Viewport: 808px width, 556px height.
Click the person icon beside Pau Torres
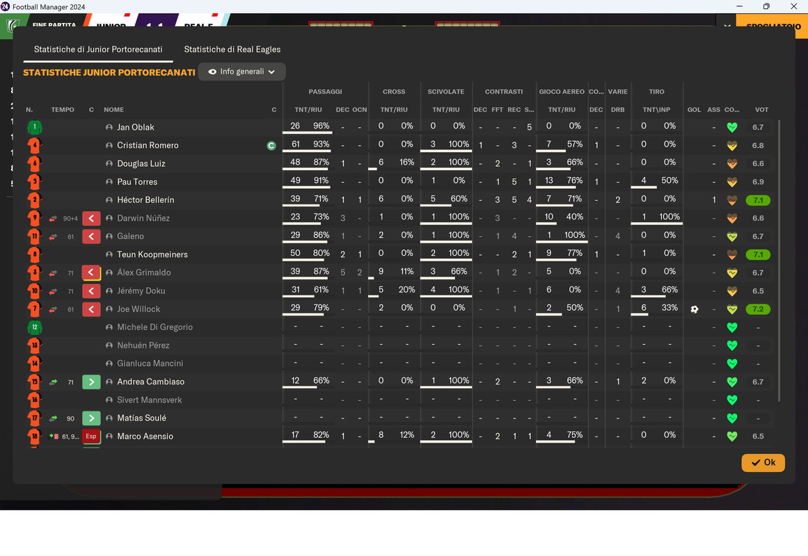(109, 181)
